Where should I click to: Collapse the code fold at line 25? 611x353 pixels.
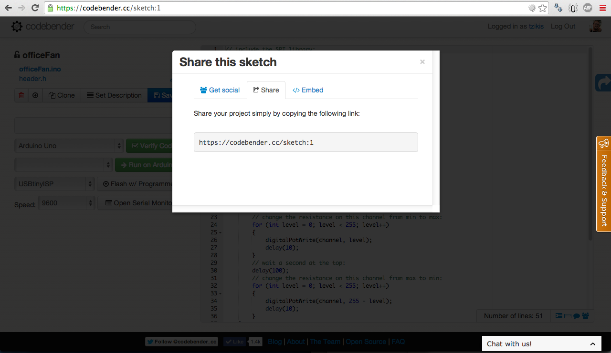pos(220,232)
